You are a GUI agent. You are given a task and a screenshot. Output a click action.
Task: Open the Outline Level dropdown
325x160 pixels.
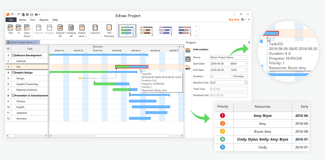pyautogui.click(x=82, y=31)
